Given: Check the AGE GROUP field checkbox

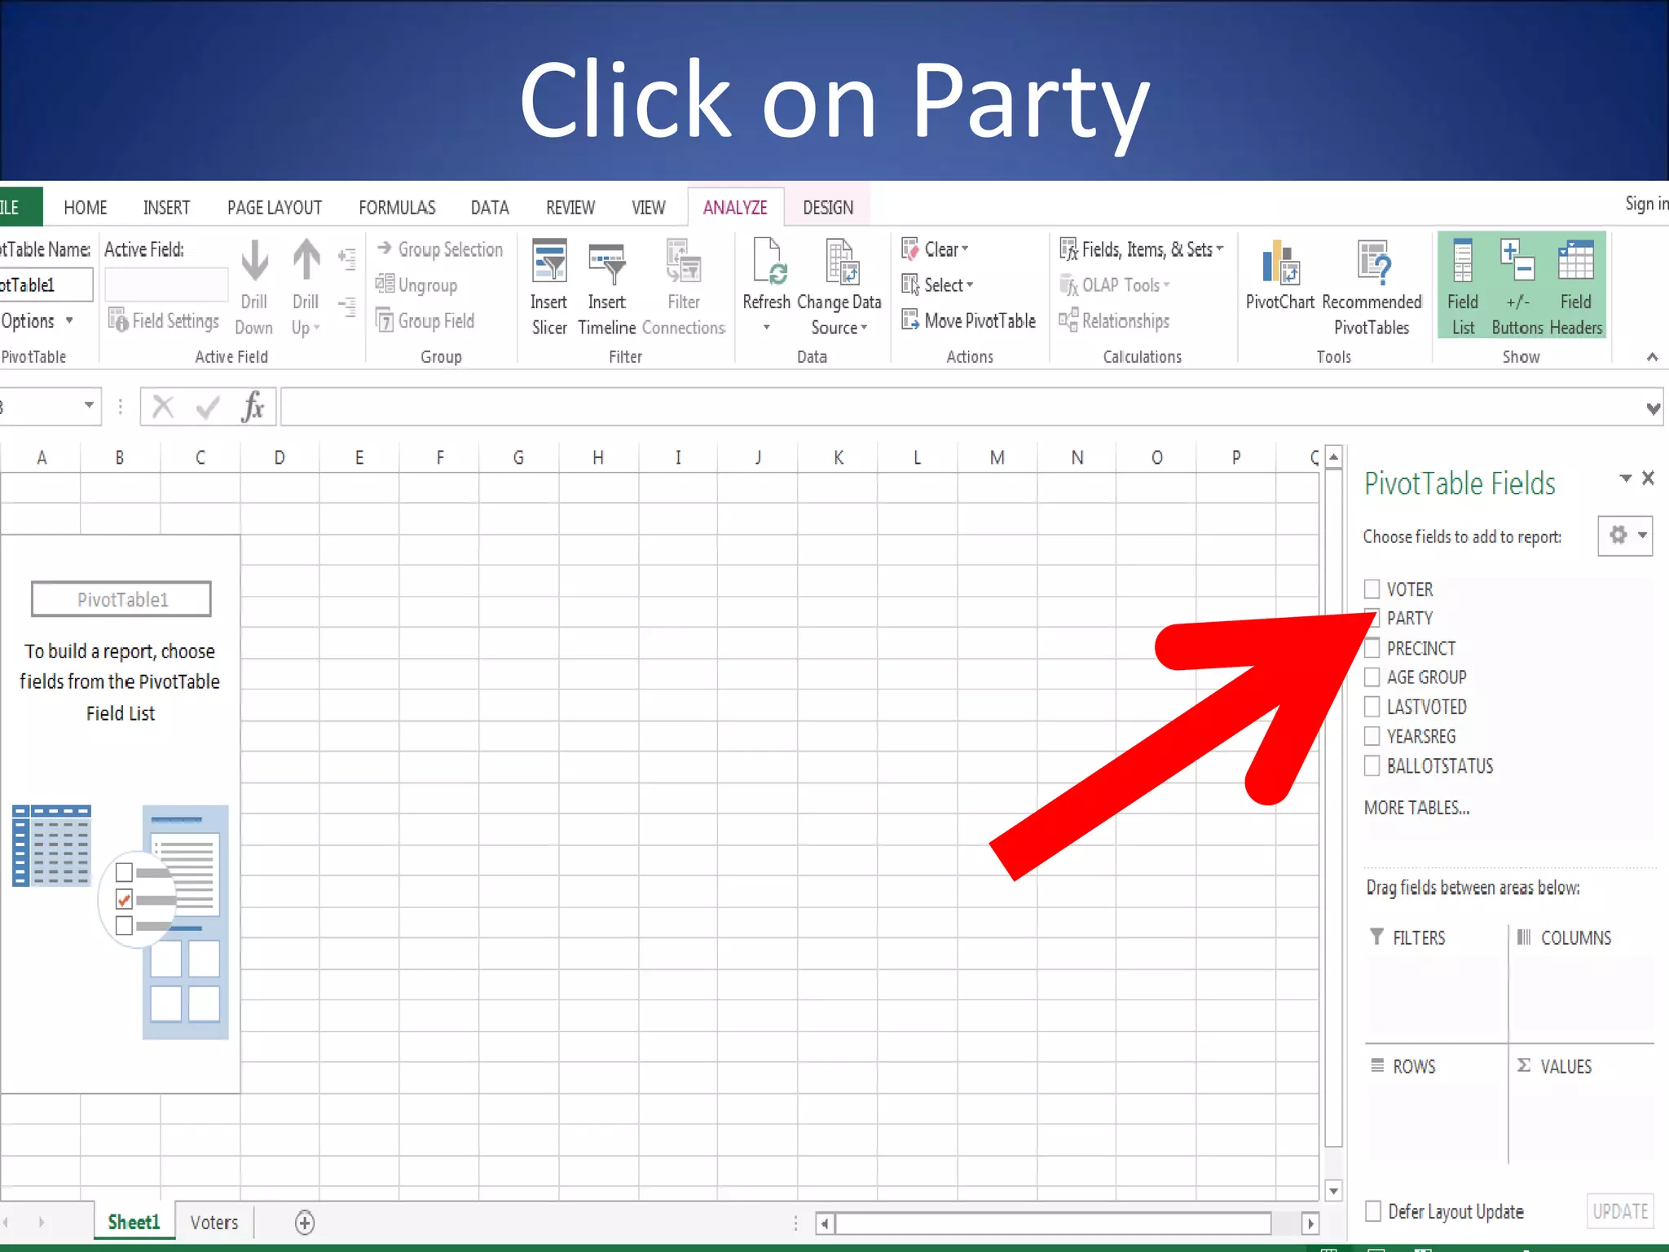Looking at the screenshot, I should [x=1372, y=677].
